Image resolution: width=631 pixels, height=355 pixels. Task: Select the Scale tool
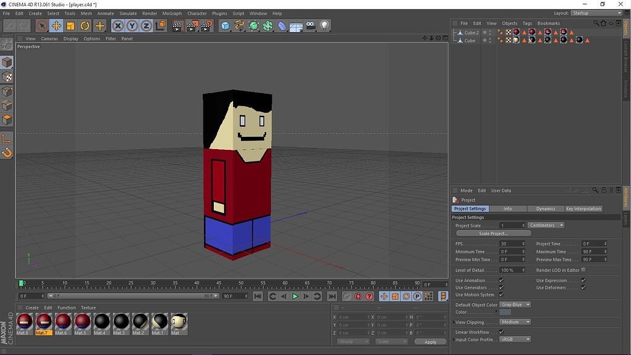pyautogui.click(x=71, y=25)
